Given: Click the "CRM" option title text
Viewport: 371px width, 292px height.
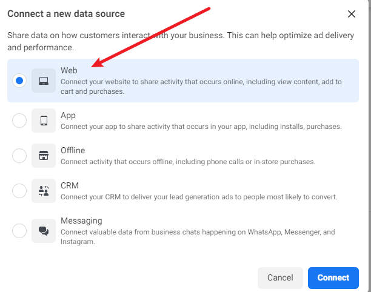Looking at the screenshot, I should click(x=70, y=185).
